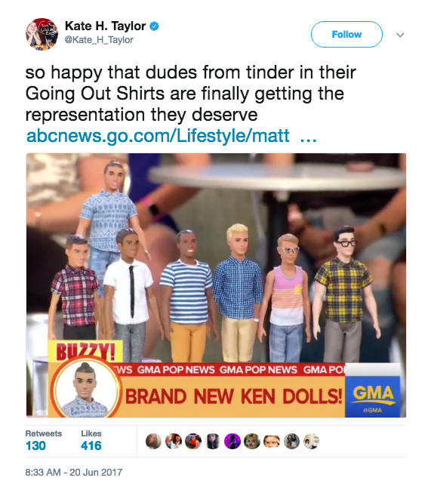
Task: Click the eighth liker avatar in row
Action: coord(291,442)
